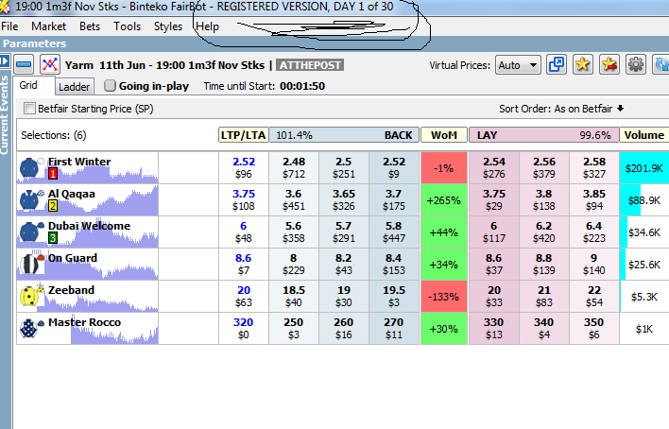Lay Zeeband at 22
The width and height of the screenshot is (669, 429).
pos(594,297)
